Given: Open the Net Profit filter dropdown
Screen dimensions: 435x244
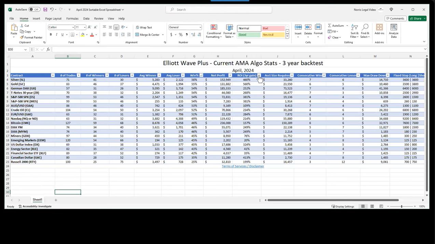Looking at the screenshot, I should [x=230, y=75].
